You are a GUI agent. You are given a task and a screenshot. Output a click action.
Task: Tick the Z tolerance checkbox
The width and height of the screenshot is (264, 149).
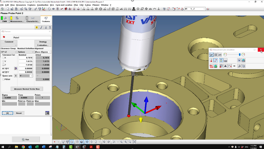click(3, 65)
